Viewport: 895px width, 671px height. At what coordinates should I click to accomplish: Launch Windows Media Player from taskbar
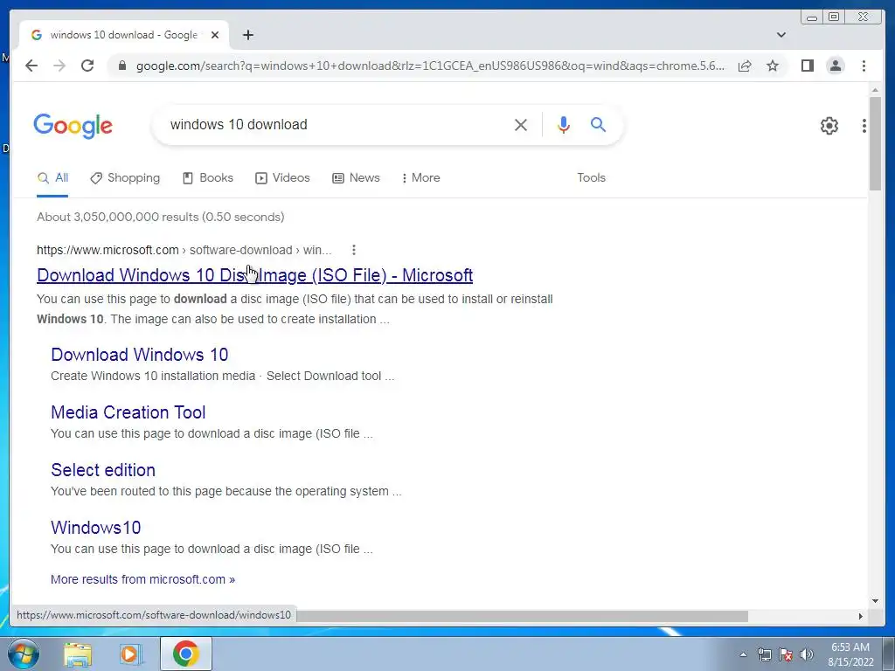click(131, 654)
